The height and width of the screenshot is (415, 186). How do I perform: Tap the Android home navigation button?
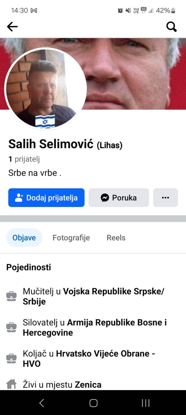coord(93,403)
